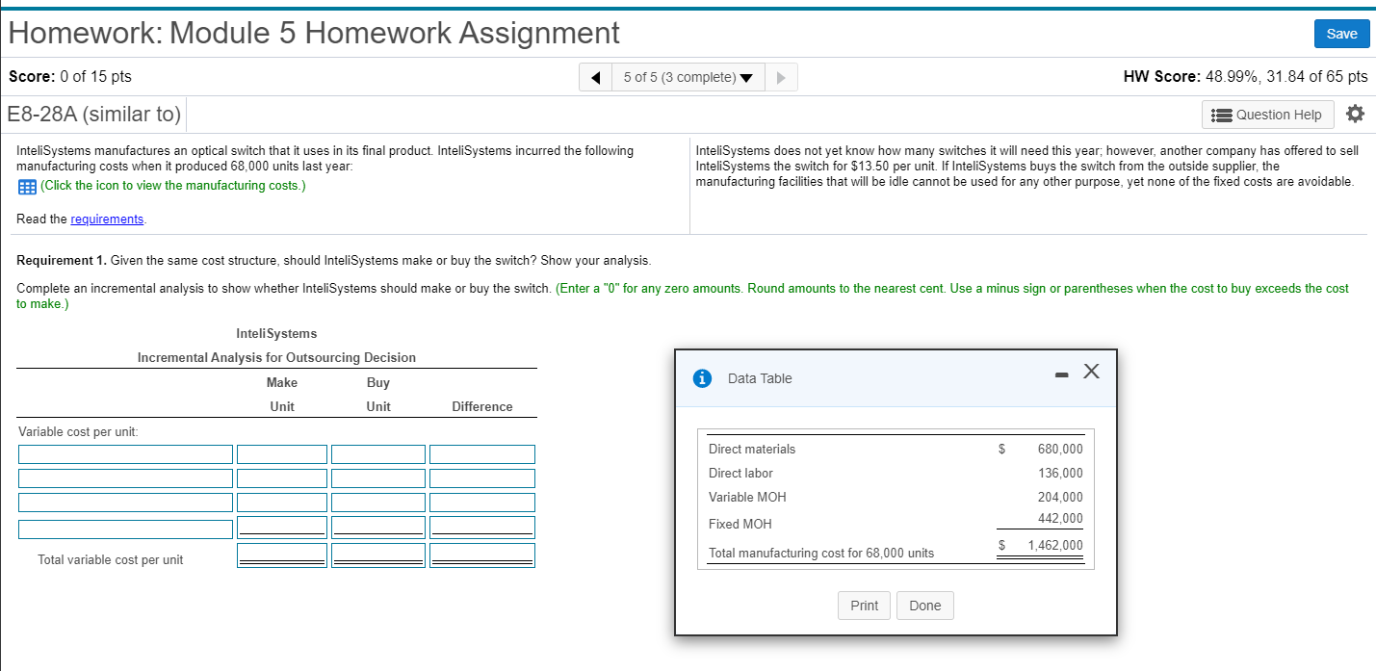Click the 442,000 value
1376x671 pixels.
pyautogui.click(x=1060, y=518)
